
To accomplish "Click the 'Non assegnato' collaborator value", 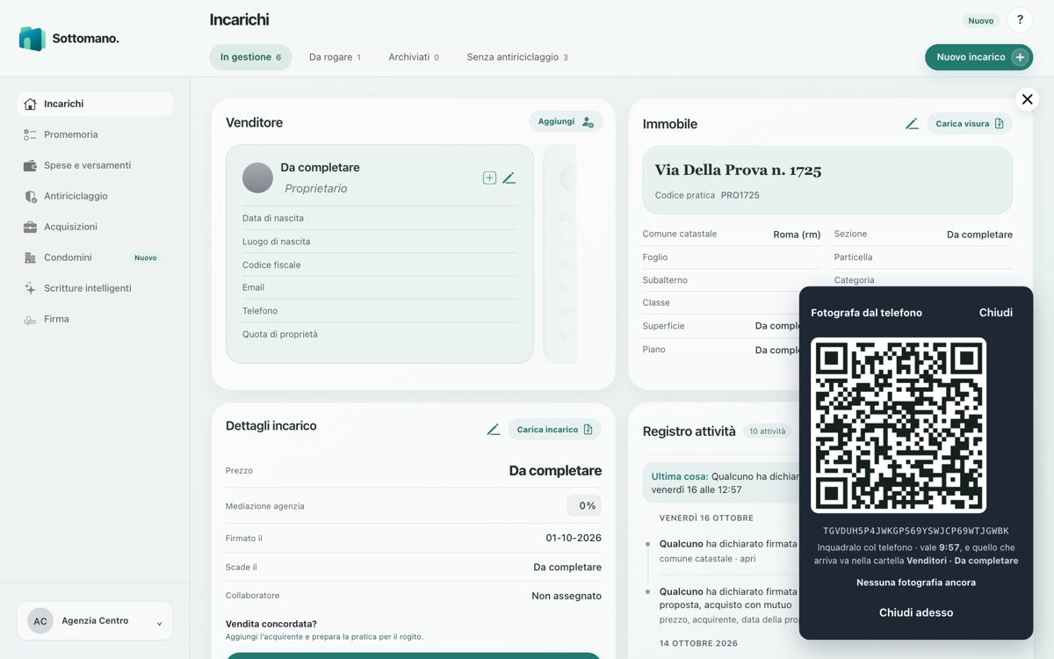I will pos(567,596).
